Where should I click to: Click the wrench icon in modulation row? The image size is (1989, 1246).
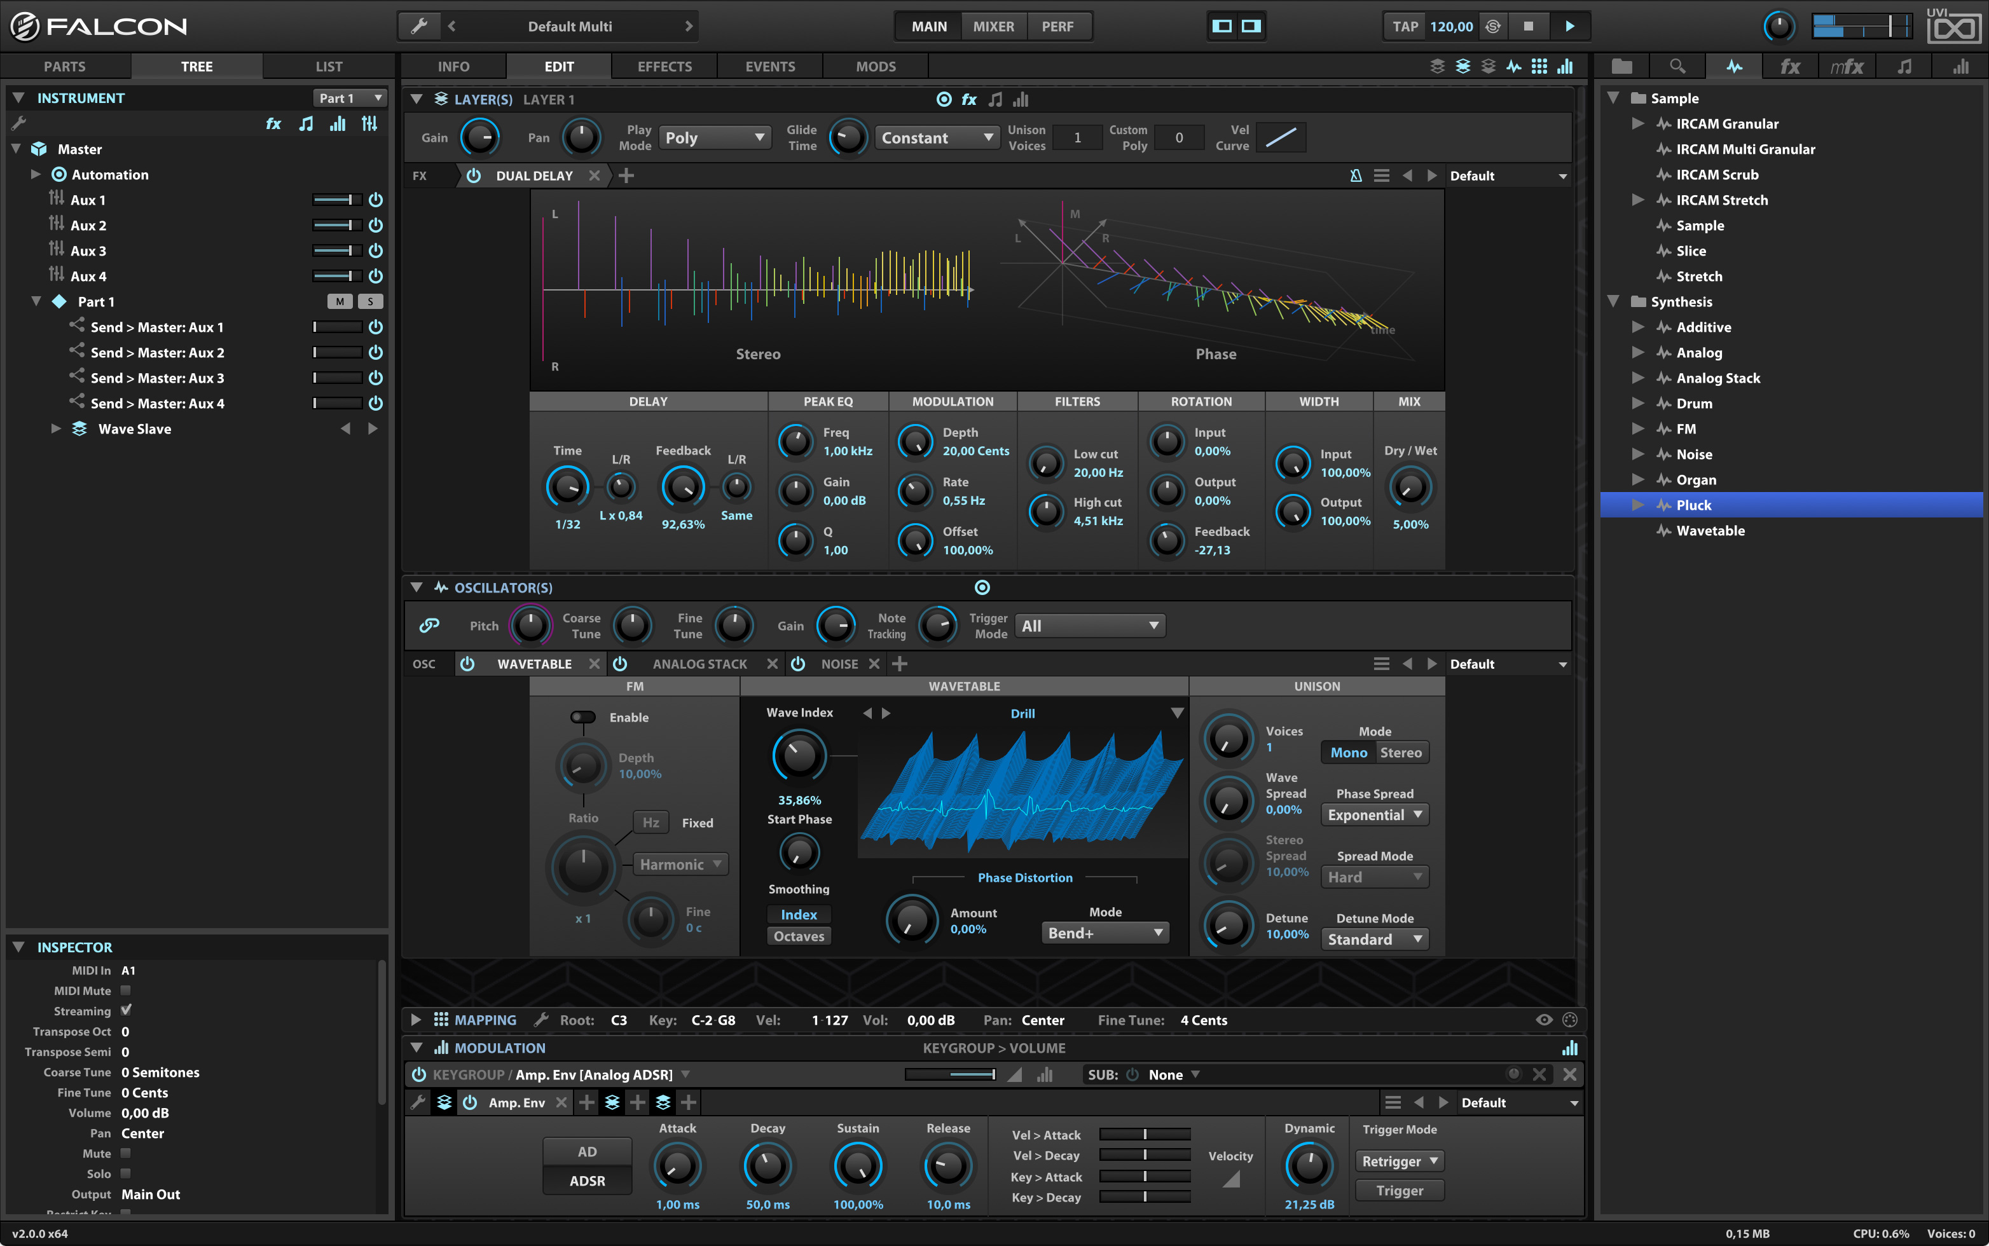pos(419,1102)
